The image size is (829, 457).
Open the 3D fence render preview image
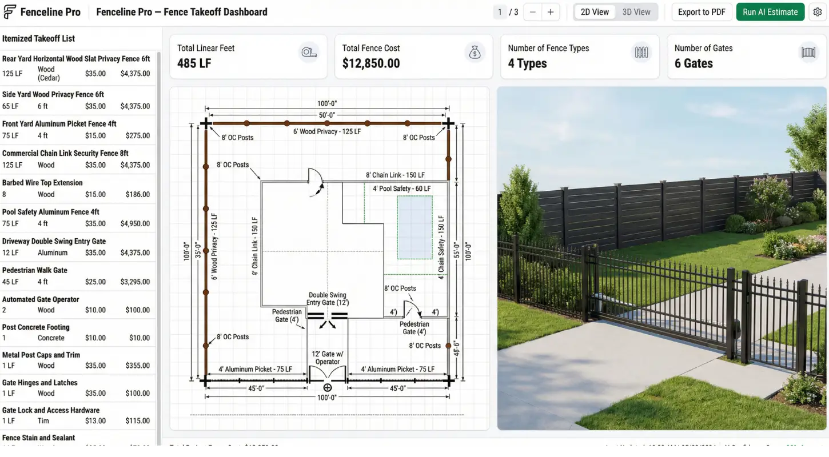(662, 257)
